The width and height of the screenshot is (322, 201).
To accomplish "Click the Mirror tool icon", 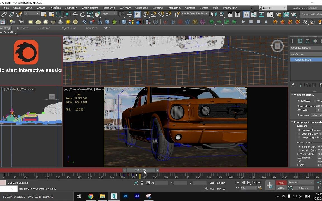I will [214, 15].
